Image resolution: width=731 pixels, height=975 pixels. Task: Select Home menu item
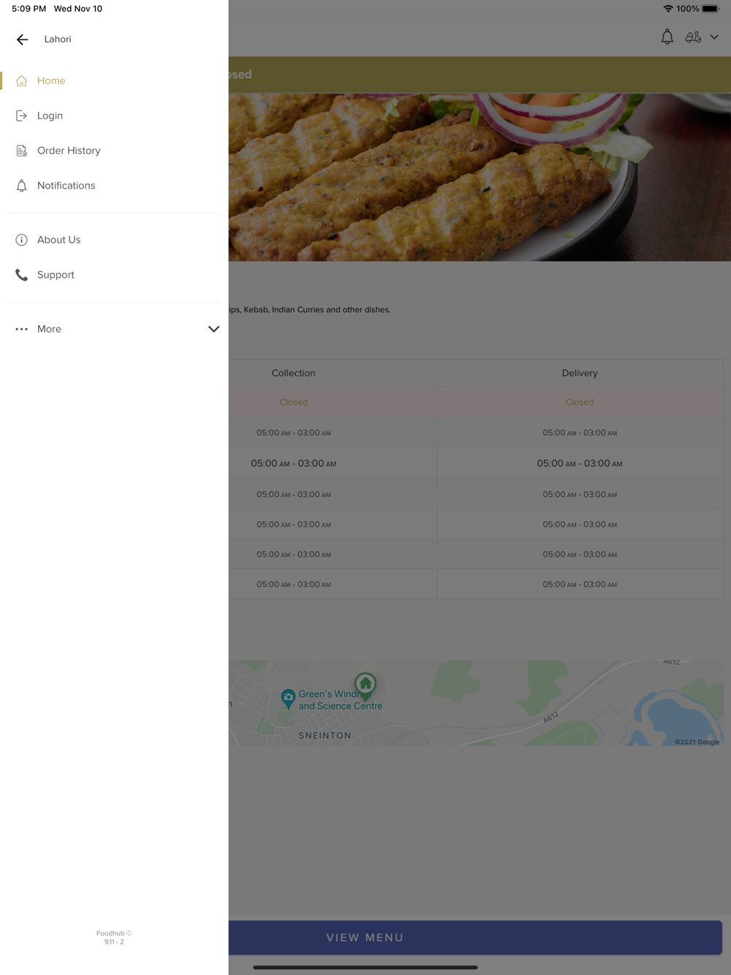[x=114, y=80]
